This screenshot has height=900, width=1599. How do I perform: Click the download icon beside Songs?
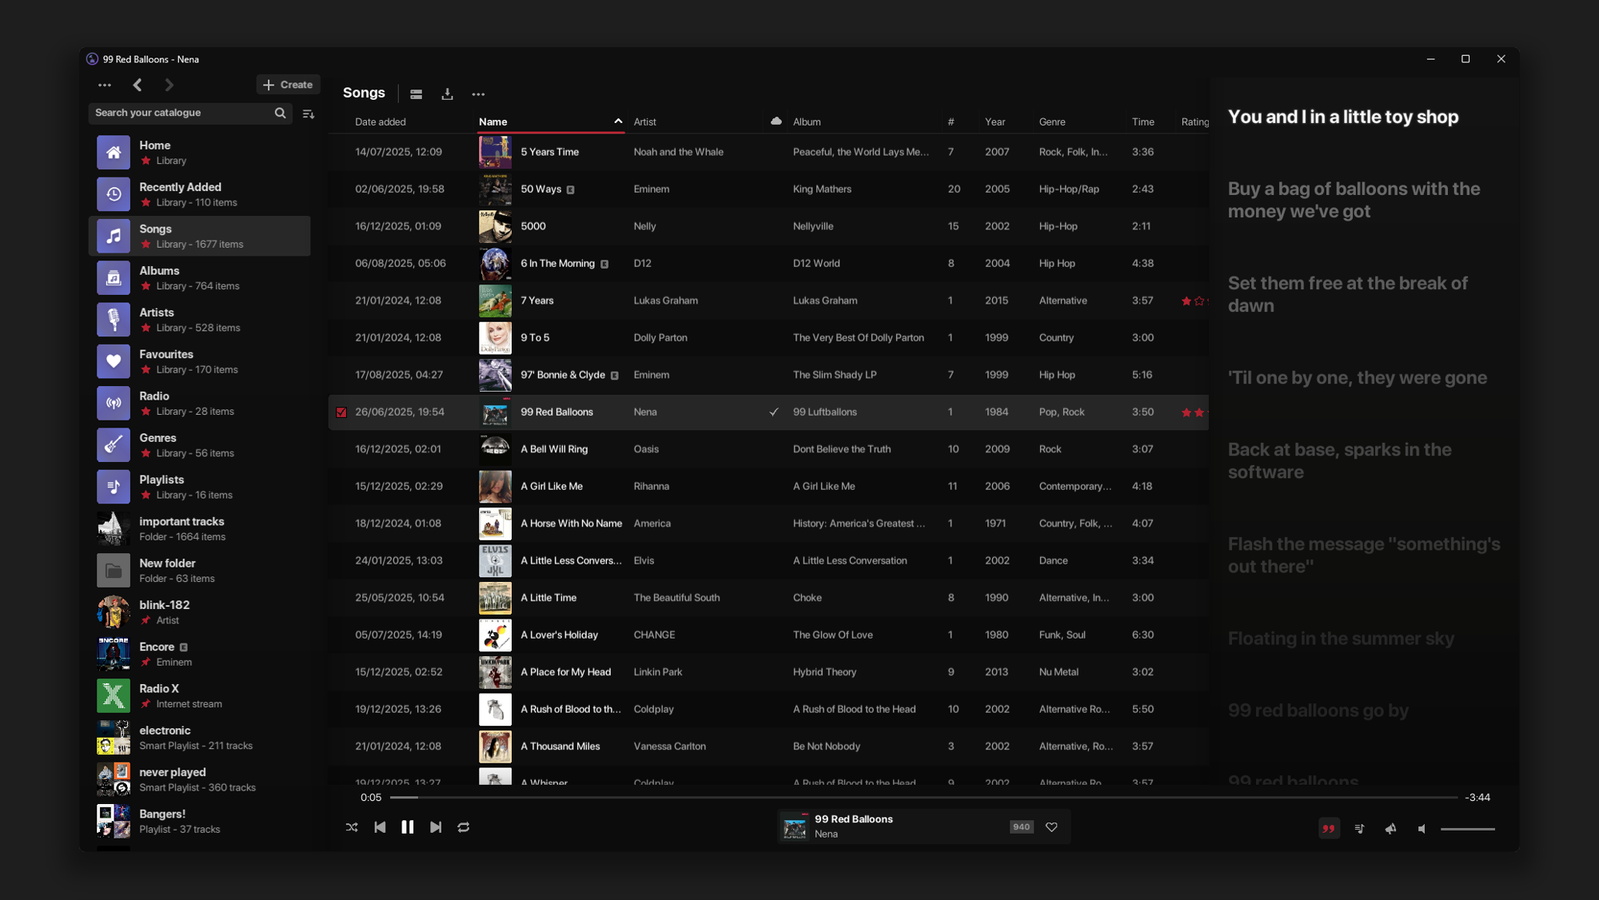[447, 94]
